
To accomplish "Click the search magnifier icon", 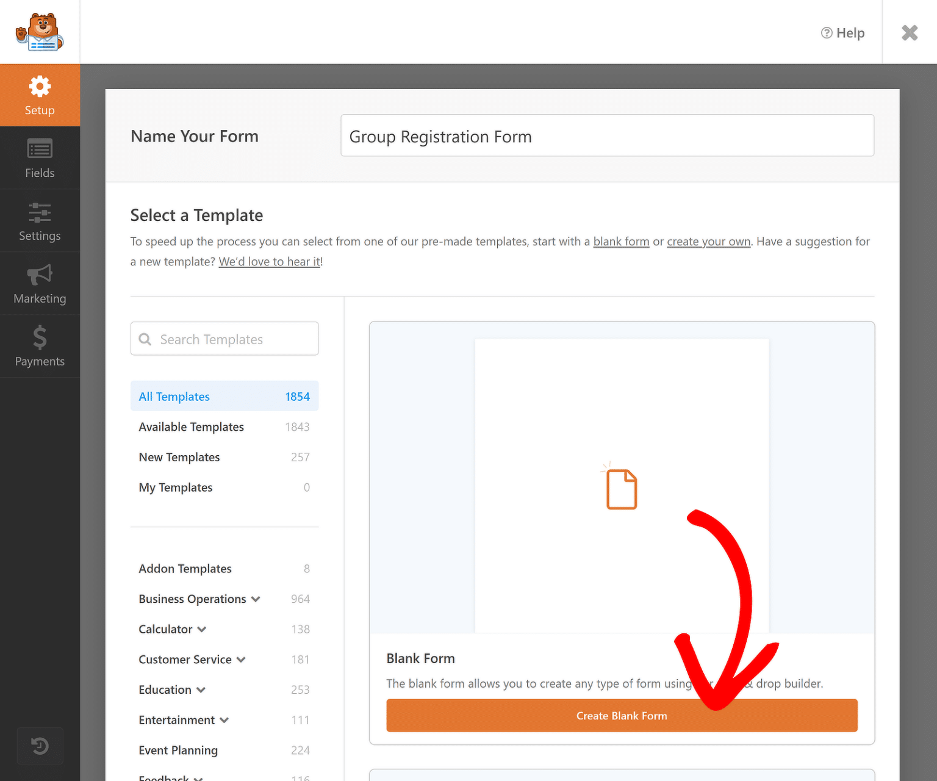I will (145, 339).
